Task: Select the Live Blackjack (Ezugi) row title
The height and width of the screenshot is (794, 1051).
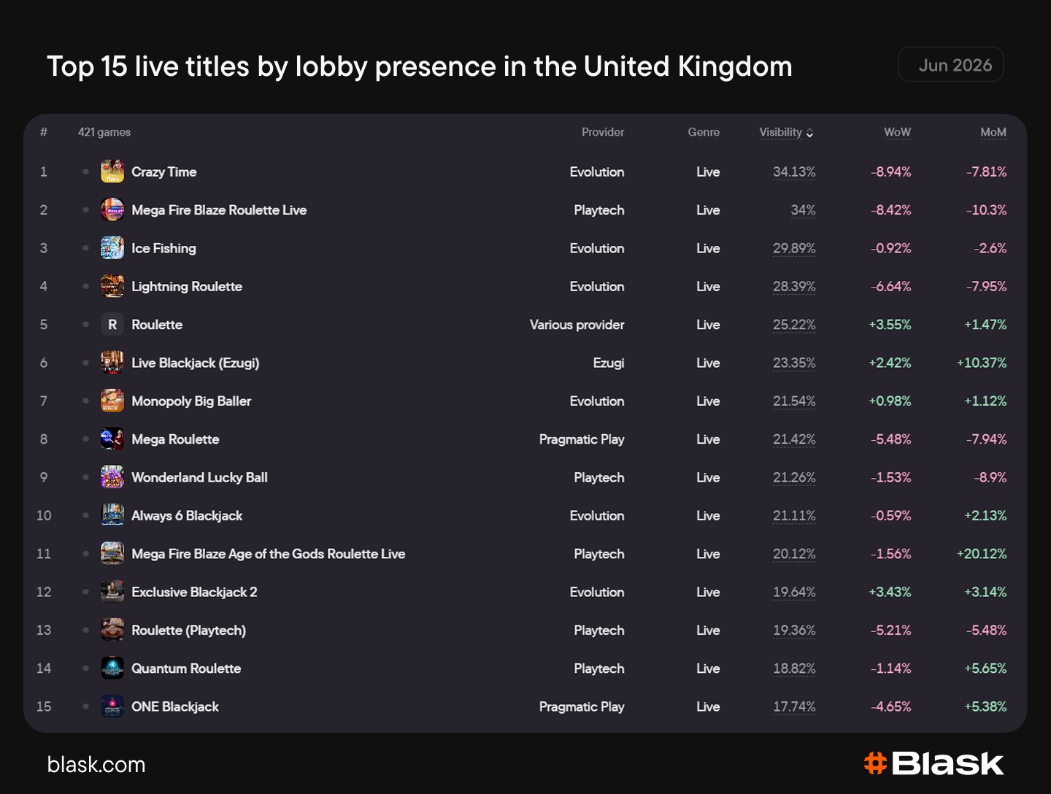Action: coord(196,363)
